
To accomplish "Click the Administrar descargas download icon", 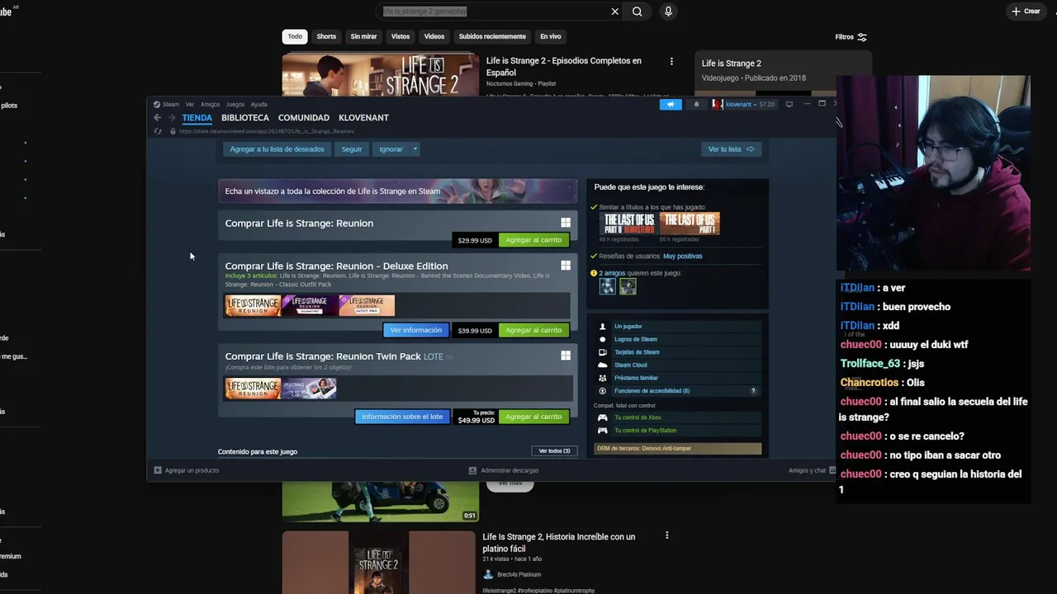I will tap(472, 470).
